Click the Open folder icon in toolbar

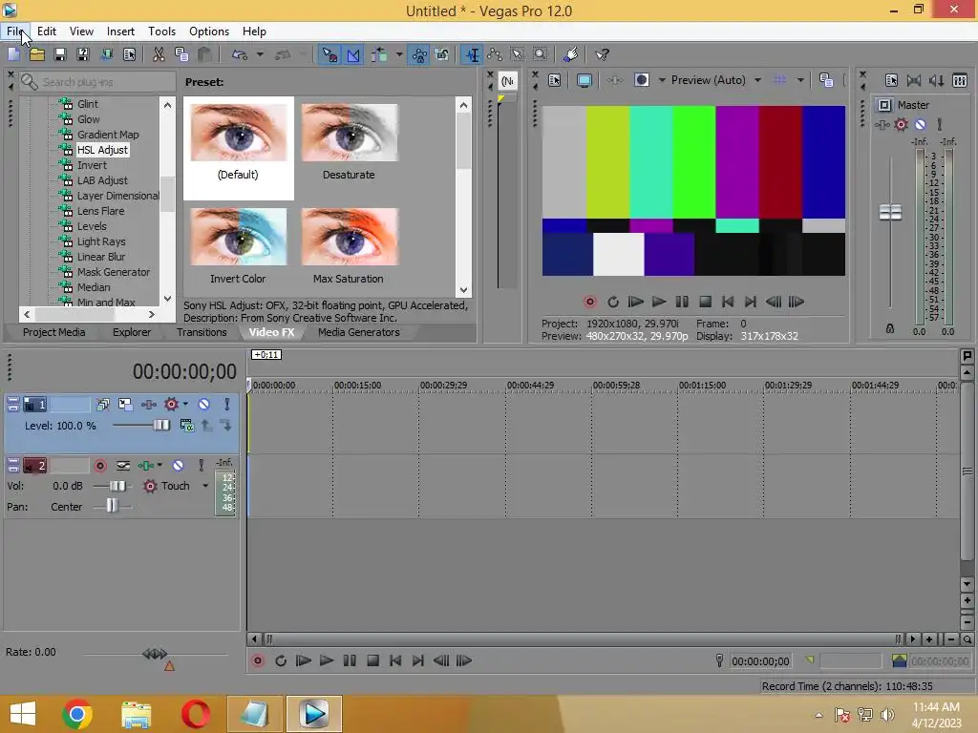click(37, 54)
